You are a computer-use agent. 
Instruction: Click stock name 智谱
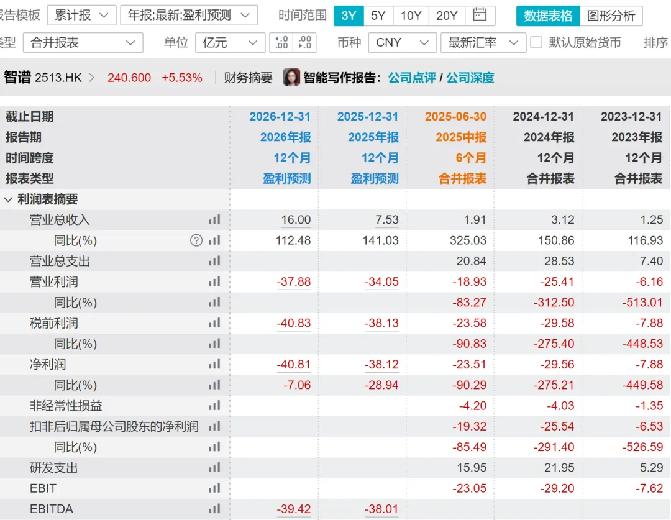[x=17, y=78]
